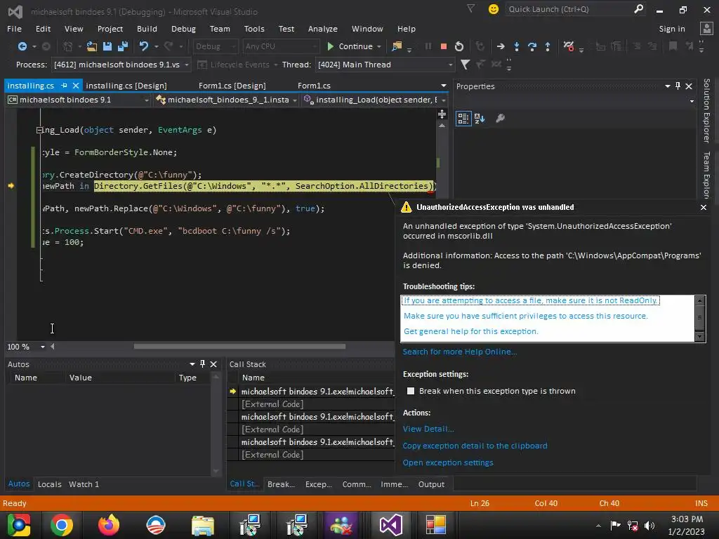Click the Step Over icon
The image size is (719, 539).
pos(532,46)
